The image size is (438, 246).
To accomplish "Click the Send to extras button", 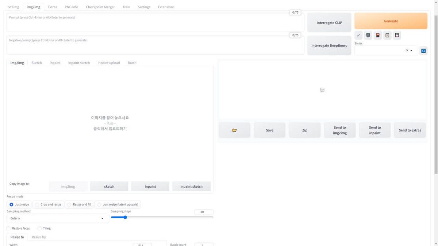I will tap(410, 130).
